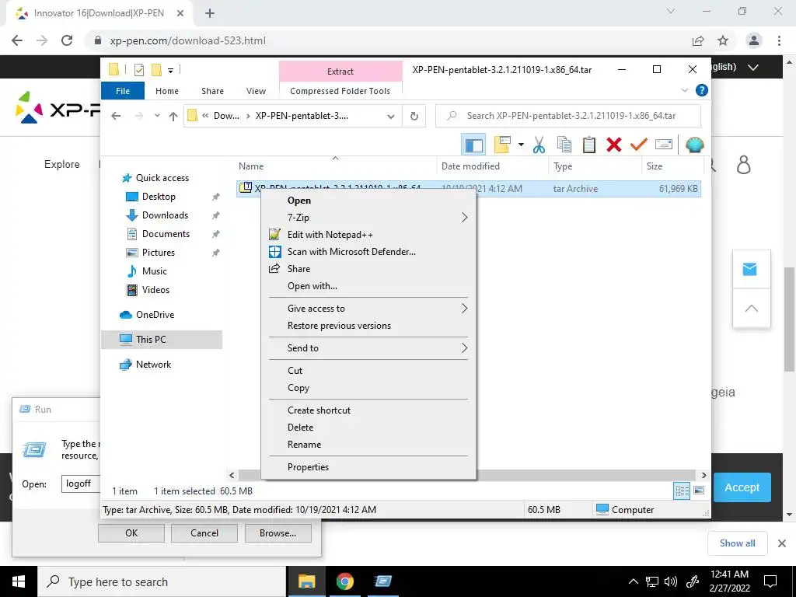Select Open in the context menu
The width and height of the screenshot is (796, 597).
[x=367, y=200]
